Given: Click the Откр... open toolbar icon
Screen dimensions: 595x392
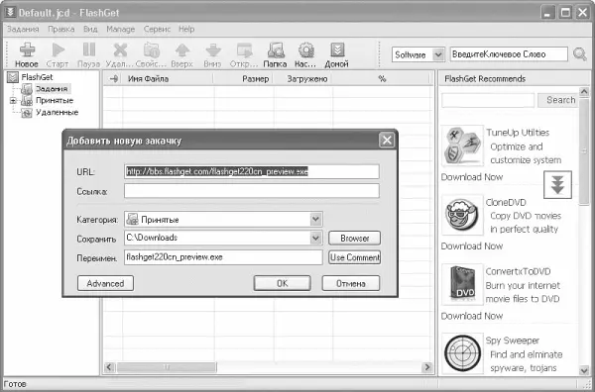Looking at the screenshot, I should pyautogui.click(x=244, y=50).
